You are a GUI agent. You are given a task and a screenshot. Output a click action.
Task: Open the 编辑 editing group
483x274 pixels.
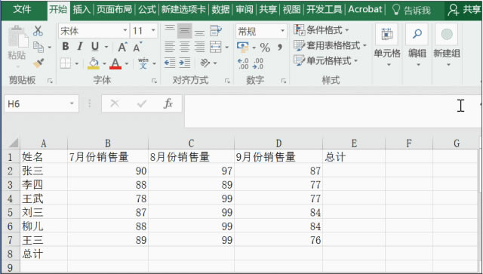[x=417, y=46]
